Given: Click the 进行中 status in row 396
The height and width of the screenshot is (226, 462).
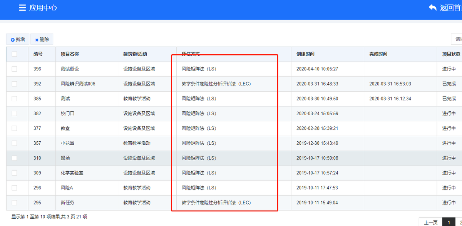Looking at the screenshot, I should (449, 69).
